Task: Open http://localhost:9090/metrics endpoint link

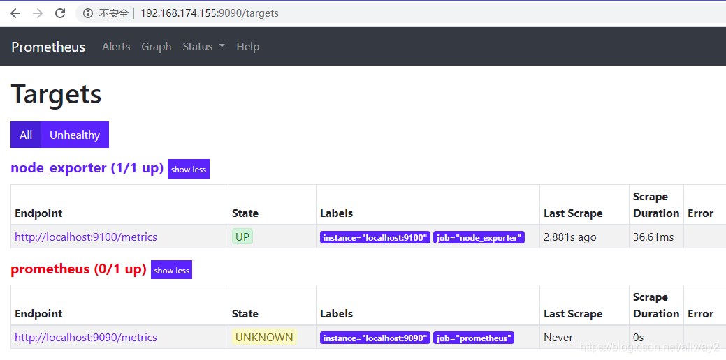Action: (x=86, y=338)
